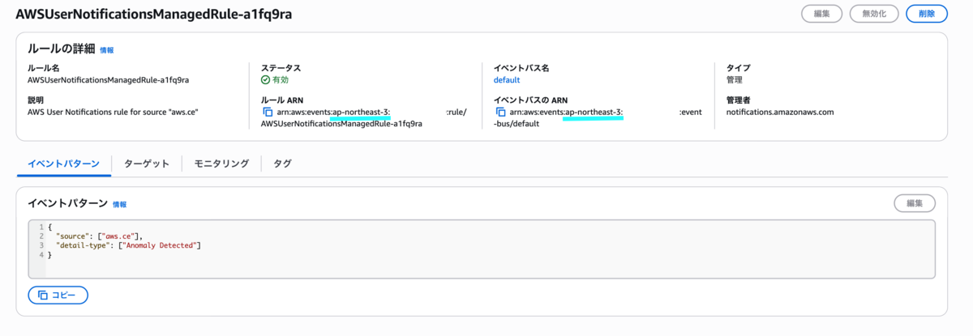Click the green enabled status check icon
973x336 pixels.
pos(265,80)
